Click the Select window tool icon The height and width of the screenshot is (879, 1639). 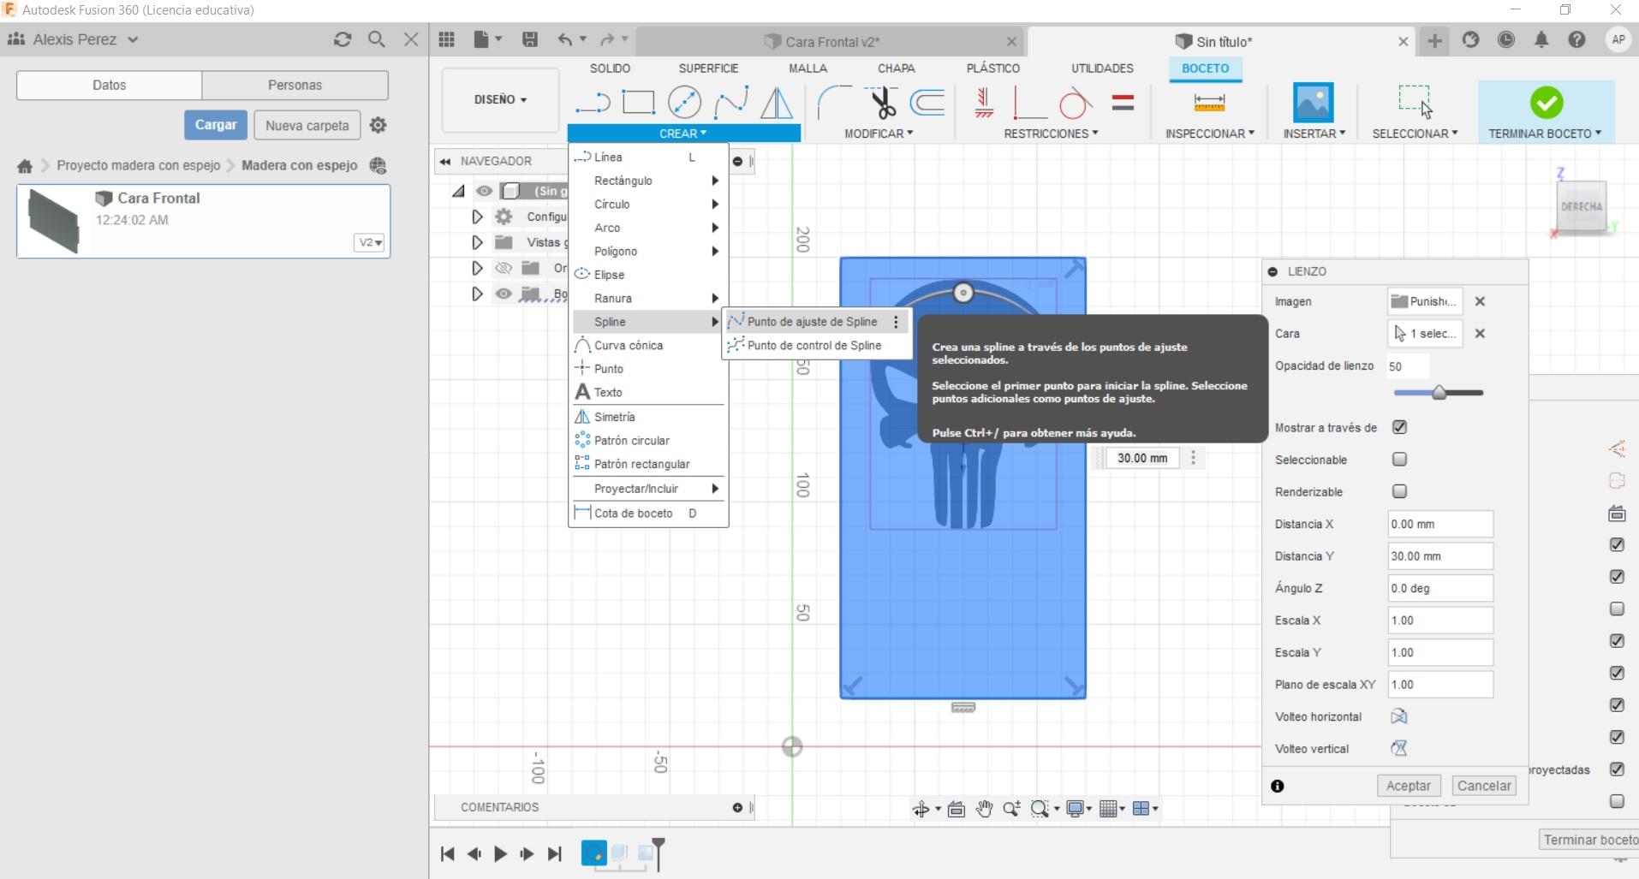(x=1415, y=101)
